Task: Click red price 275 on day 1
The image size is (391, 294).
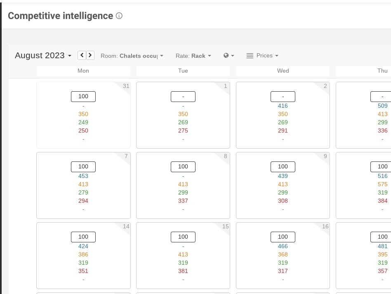Action: [x=183, y=130]
